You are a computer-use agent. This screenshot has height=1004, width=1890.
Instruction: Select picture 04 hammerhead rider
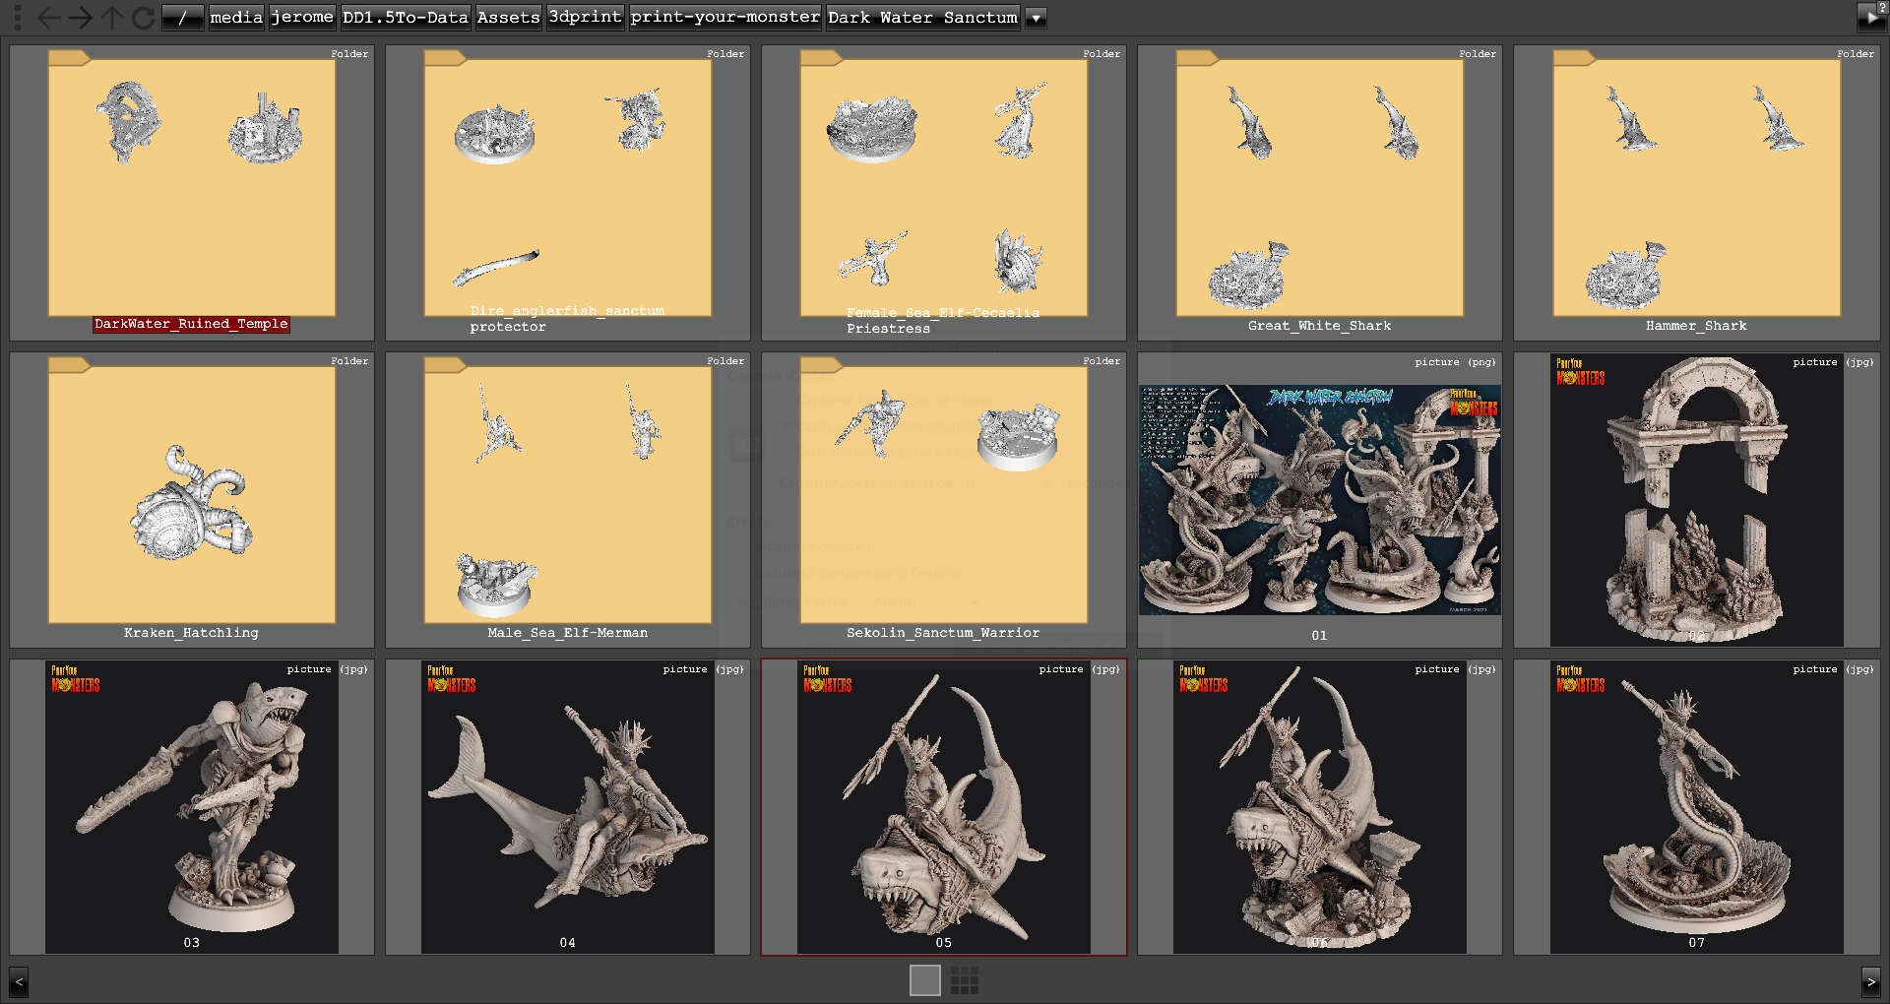(568, 807)
